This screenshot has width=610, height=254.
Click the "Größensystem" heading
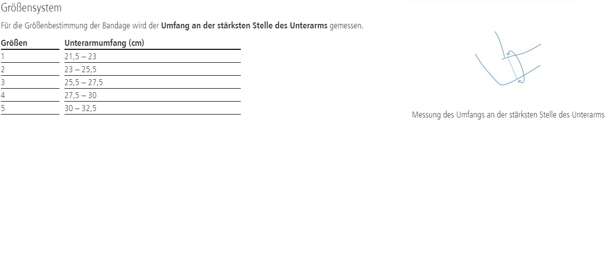[x=31, y=8]
